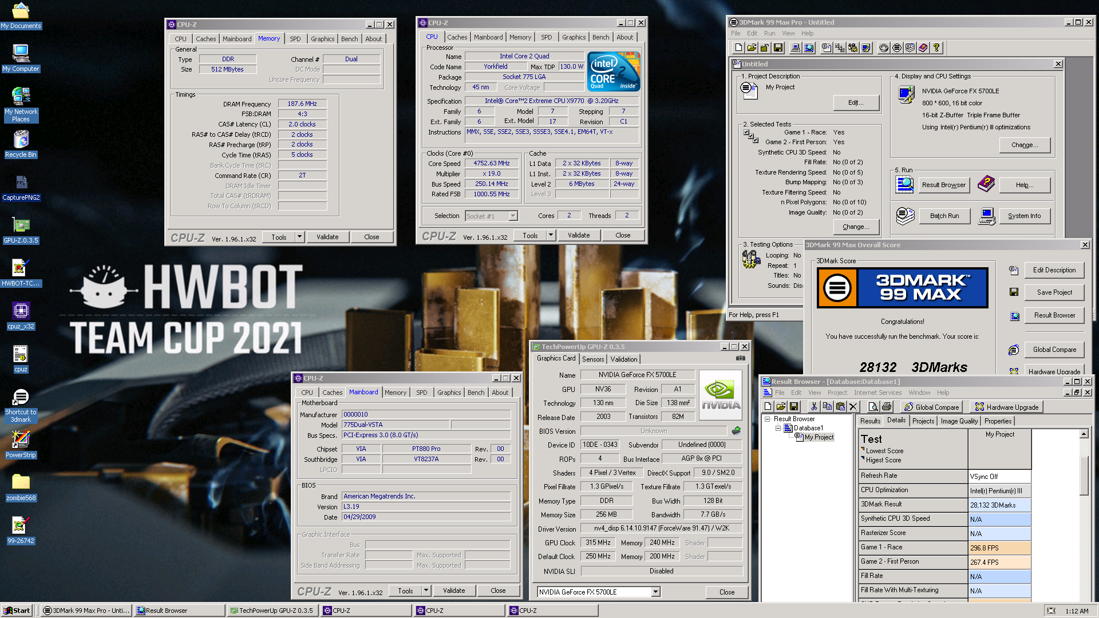Click Print Preview icon in Result Browser toolbar
The width and height of the screenshot is (1099, 618).
(x=873, y=407)
